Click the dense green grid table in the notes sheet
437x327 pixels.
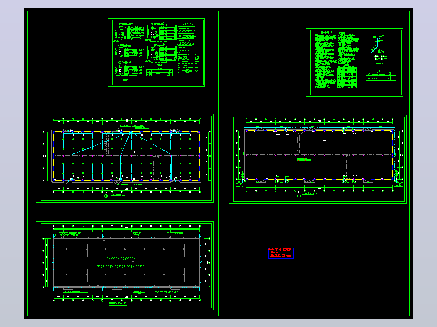tap(347, 77)
